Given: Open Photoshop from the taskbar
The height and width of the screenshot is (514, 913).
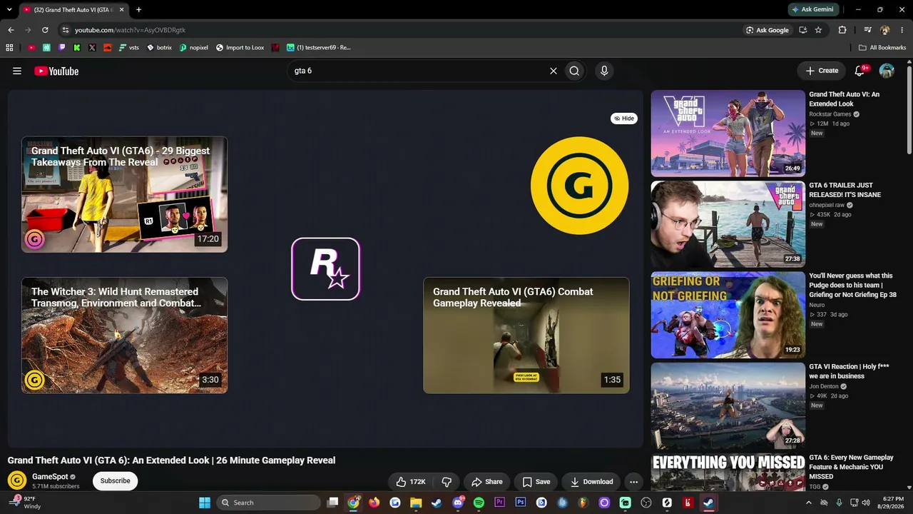Looking at the screenshot, I should click(521, 503).
